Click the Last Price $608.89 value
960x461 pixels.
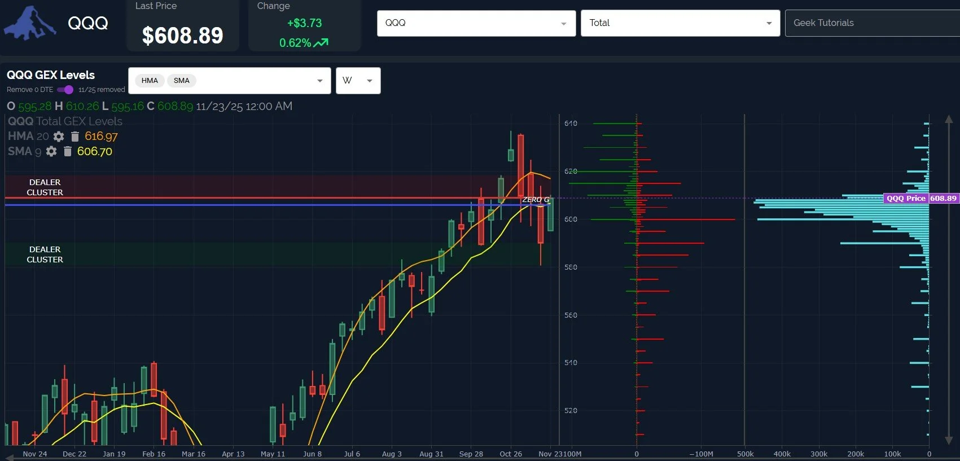coord(182,36)
